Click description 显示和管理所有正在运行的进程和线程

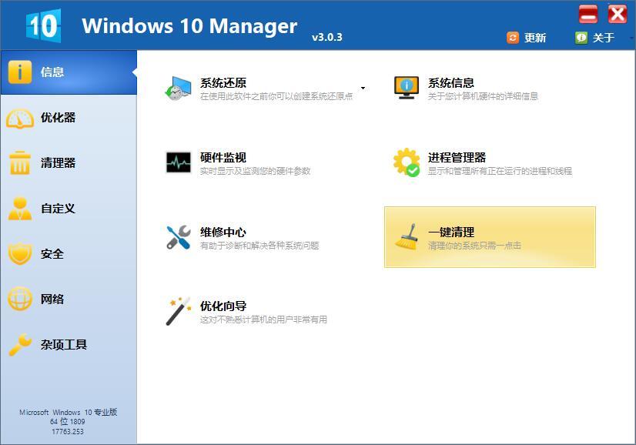coord(500,171)
